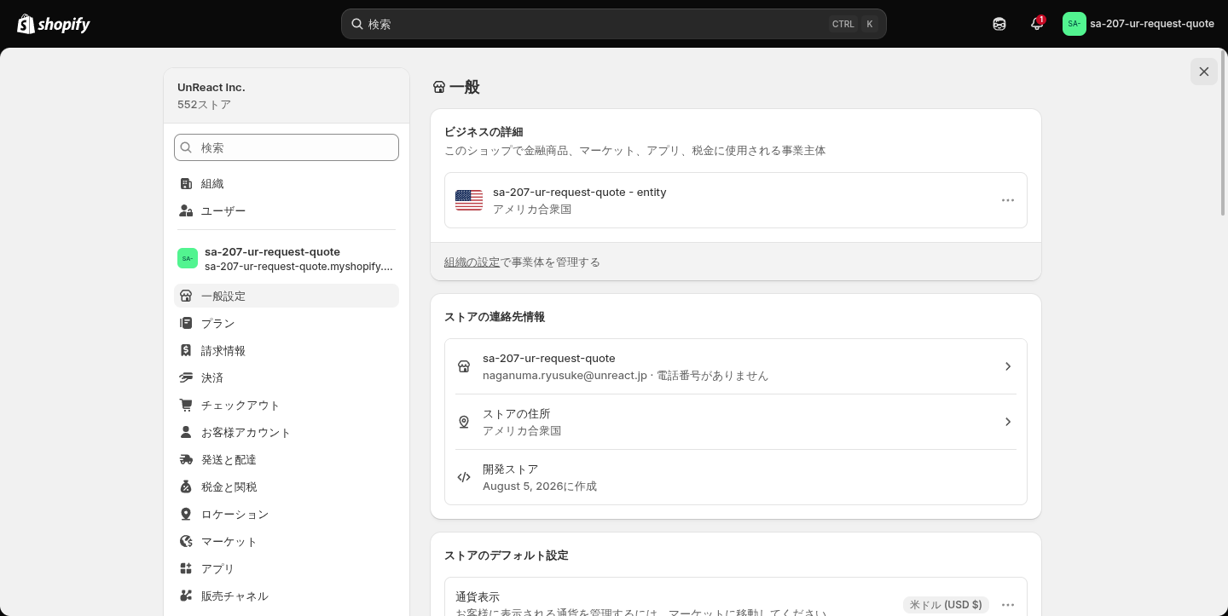The image size is (1228, 616).
Task: Click the CTRL K shortcut hint
Action: point(854,24)
